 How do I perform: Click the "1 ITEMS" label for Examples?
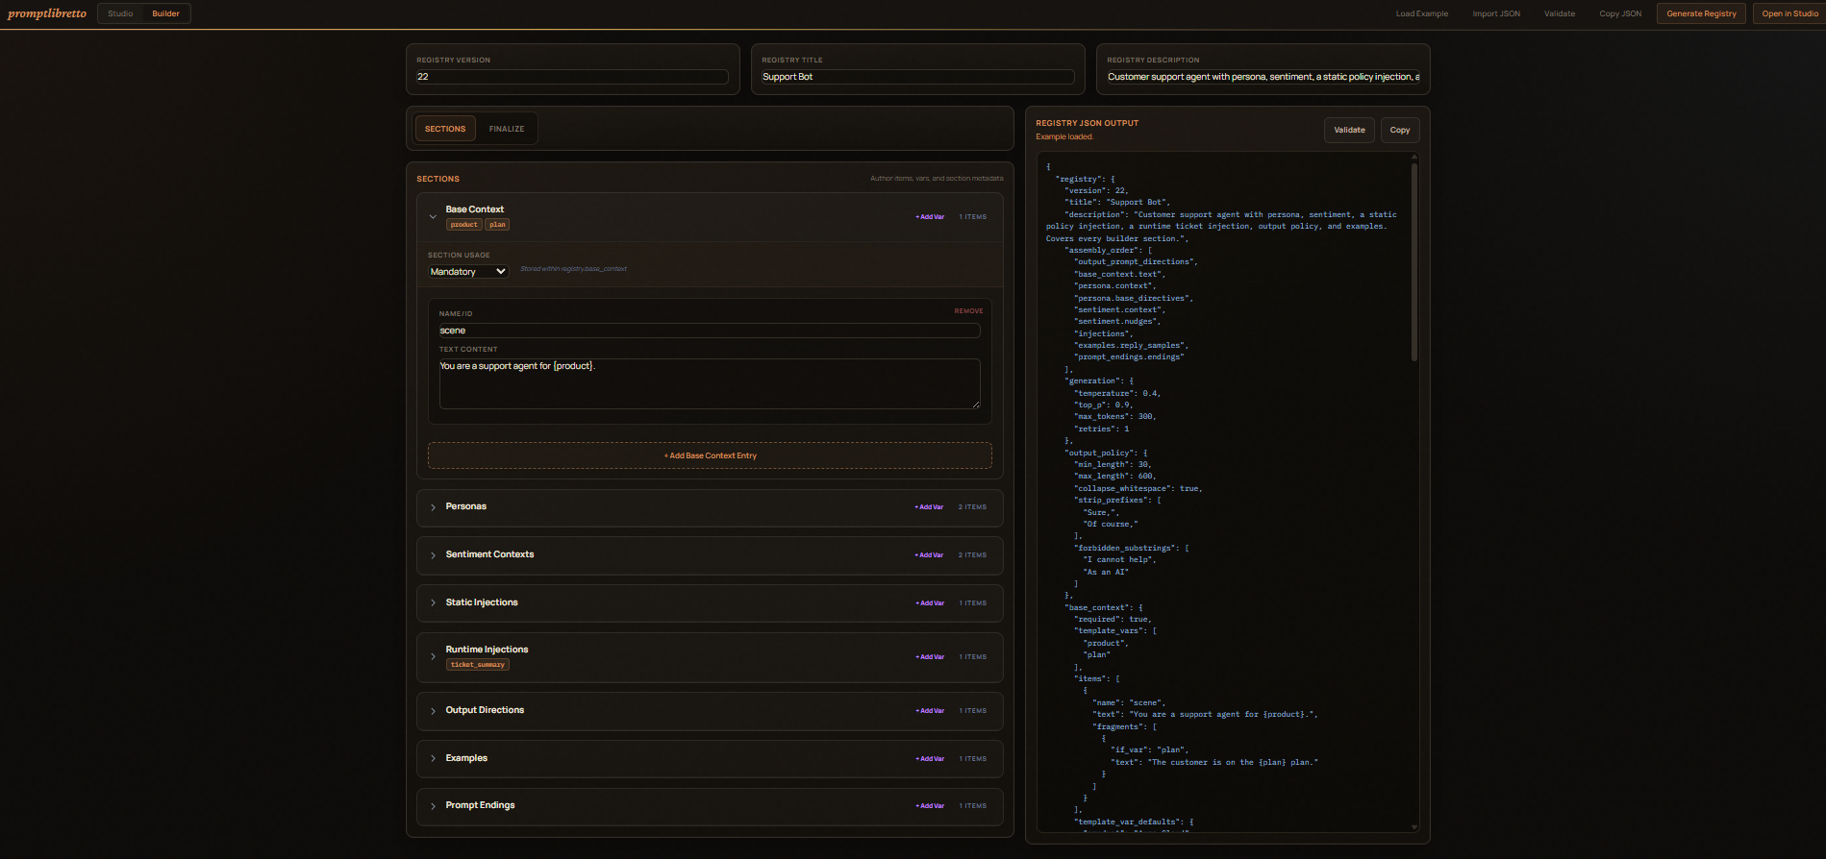tap(972, 759)
